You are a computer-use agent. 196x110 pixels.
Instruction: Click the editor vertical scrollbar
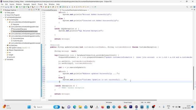pyautogui.click(x=194, y=78)
